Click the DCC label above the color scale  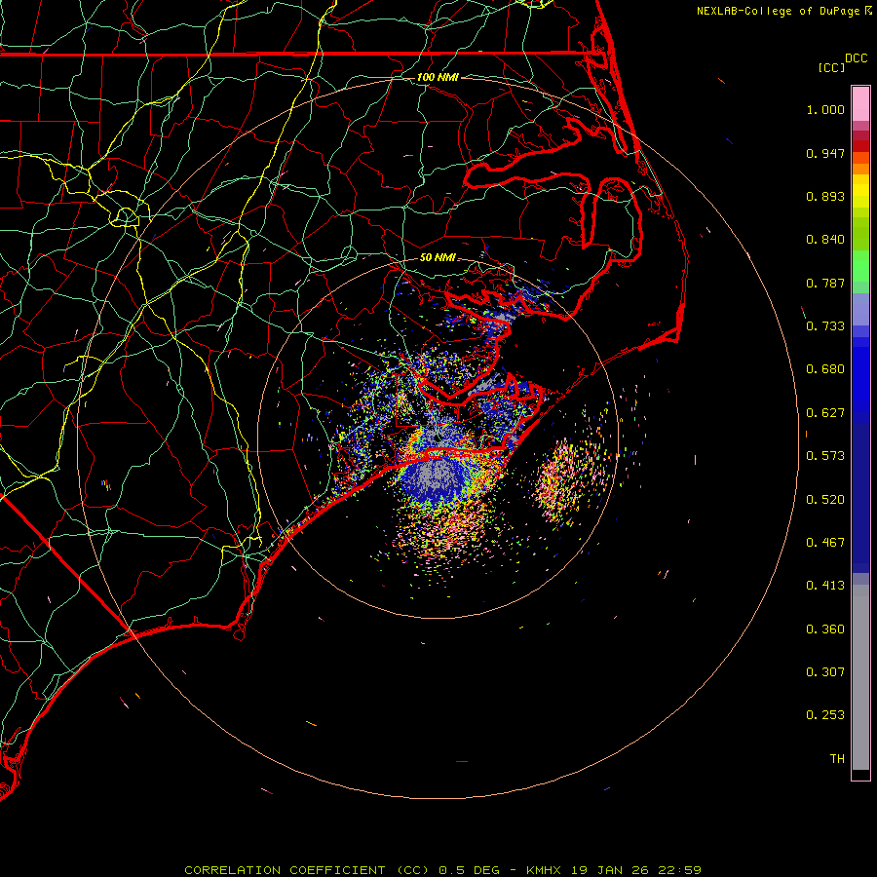pyautogui.click(x=857, y=58)
